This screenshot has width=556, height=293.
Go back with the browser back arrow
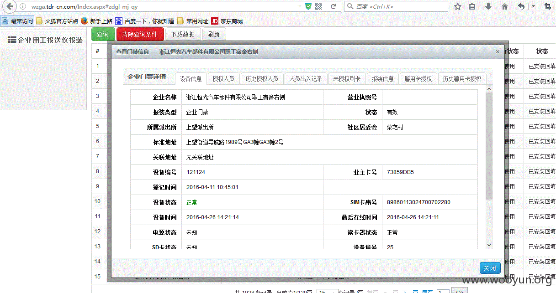tap(9, 6)
